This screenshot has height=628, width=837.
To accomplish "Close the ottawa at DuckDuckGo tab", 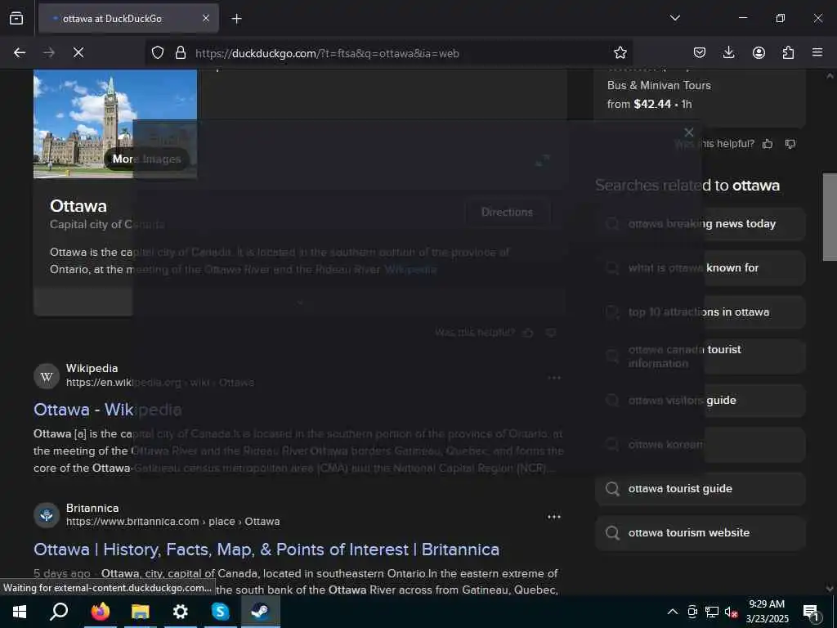I will pos(206,18).
